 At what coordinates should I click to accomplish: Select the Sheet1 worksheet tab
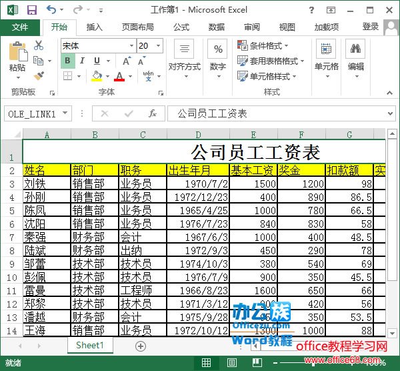(x=89, y=346)
